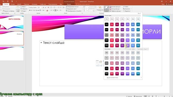173x97 pixels.
Task: Switch to Дизайн ribbon tab
Action: point(19,4)
